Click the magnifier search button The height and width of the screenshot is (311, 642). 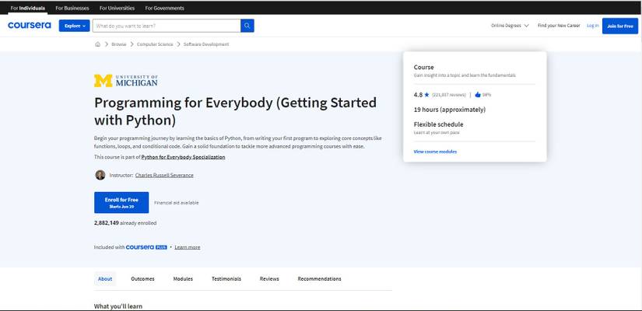point(247,26)
